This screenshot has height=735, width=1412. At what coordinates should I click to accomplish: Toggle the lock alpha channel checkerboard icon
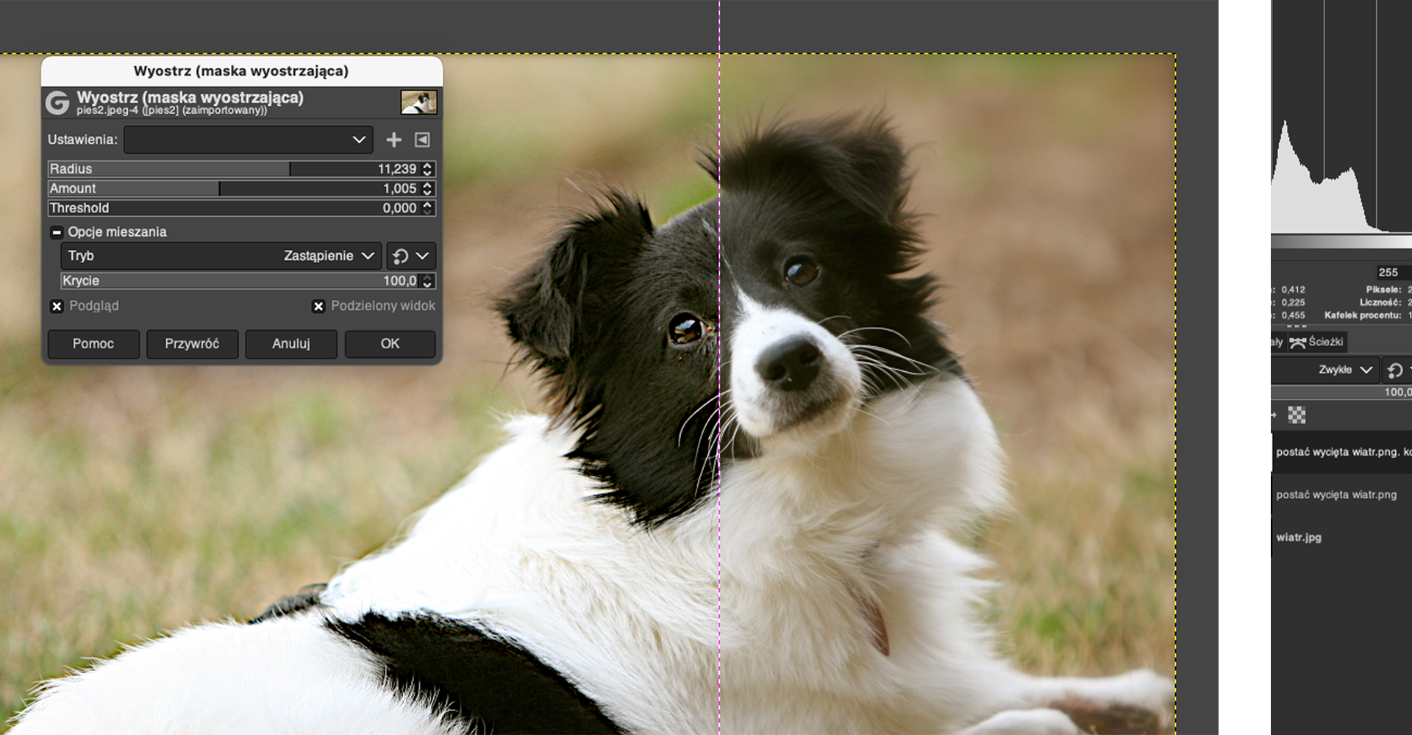point(1297,415)
